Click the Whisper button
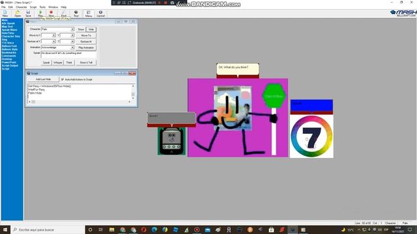 58,62
